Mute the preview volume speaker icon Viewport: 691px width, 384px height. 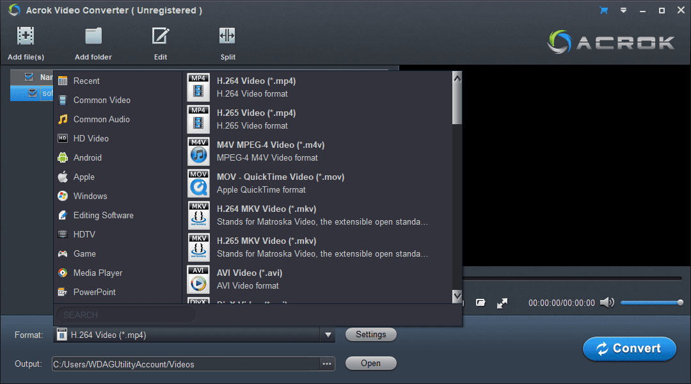pos(607,303)
